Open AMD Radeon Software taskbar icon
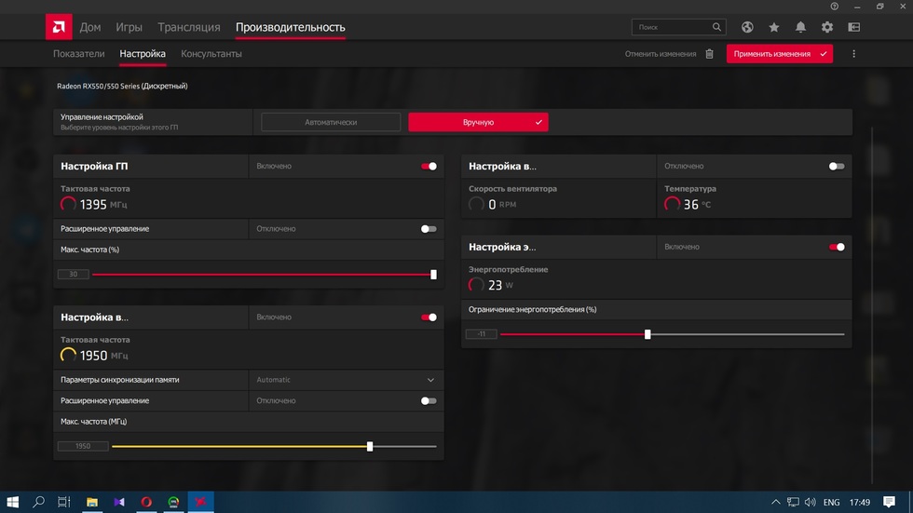Image resolution: width=913 pixels, height=513 pixels. 201,502
